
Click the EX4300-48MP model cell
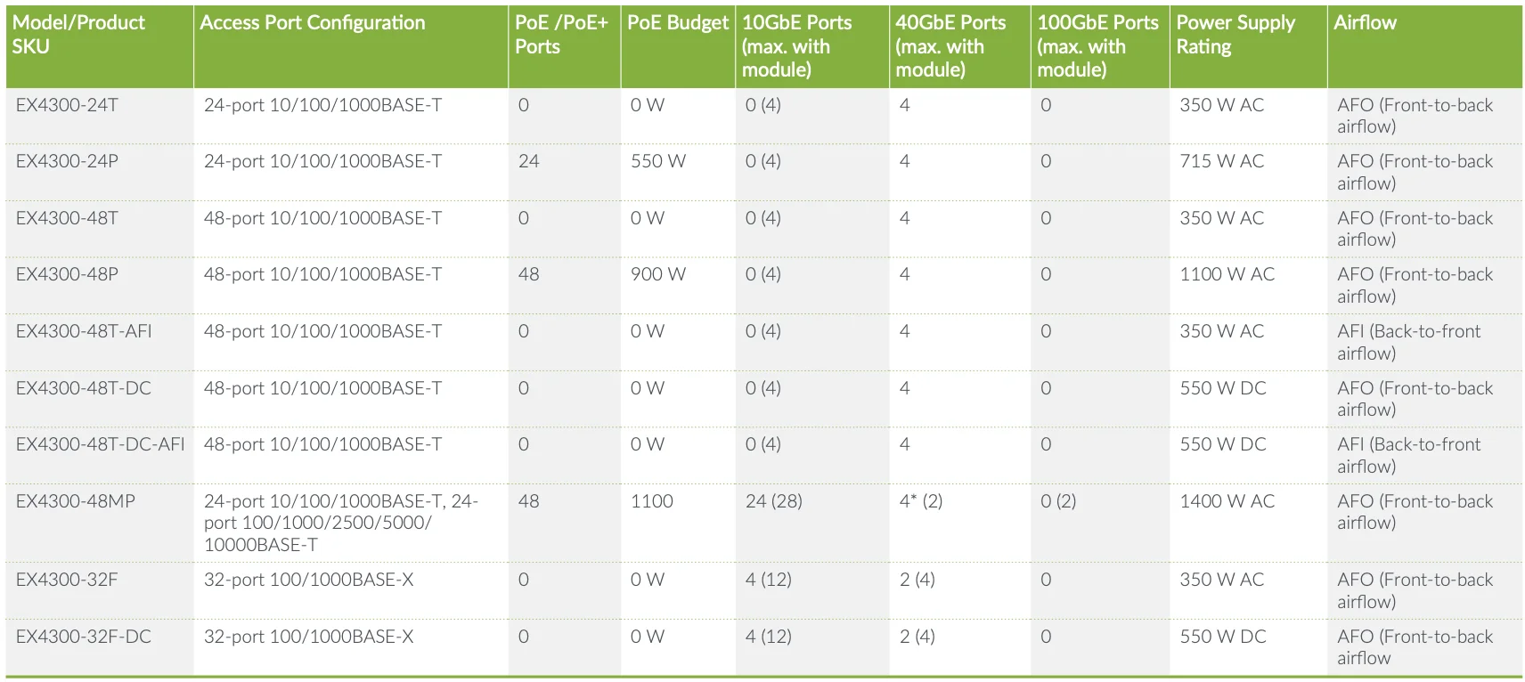pyautogui.click(x=76, y=501)
